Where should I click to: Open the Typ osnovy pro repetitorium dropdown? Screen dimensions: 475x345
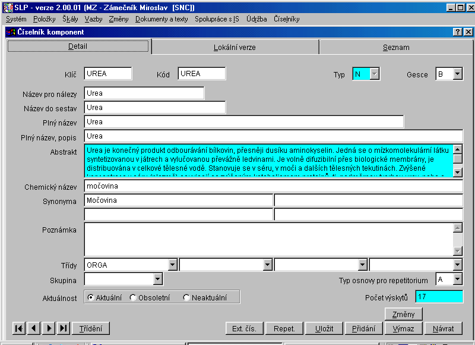coord(457,279)
